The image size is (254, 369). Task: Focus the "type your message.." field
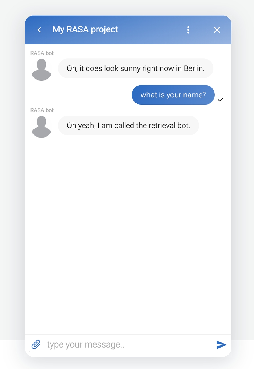point(127,345)
